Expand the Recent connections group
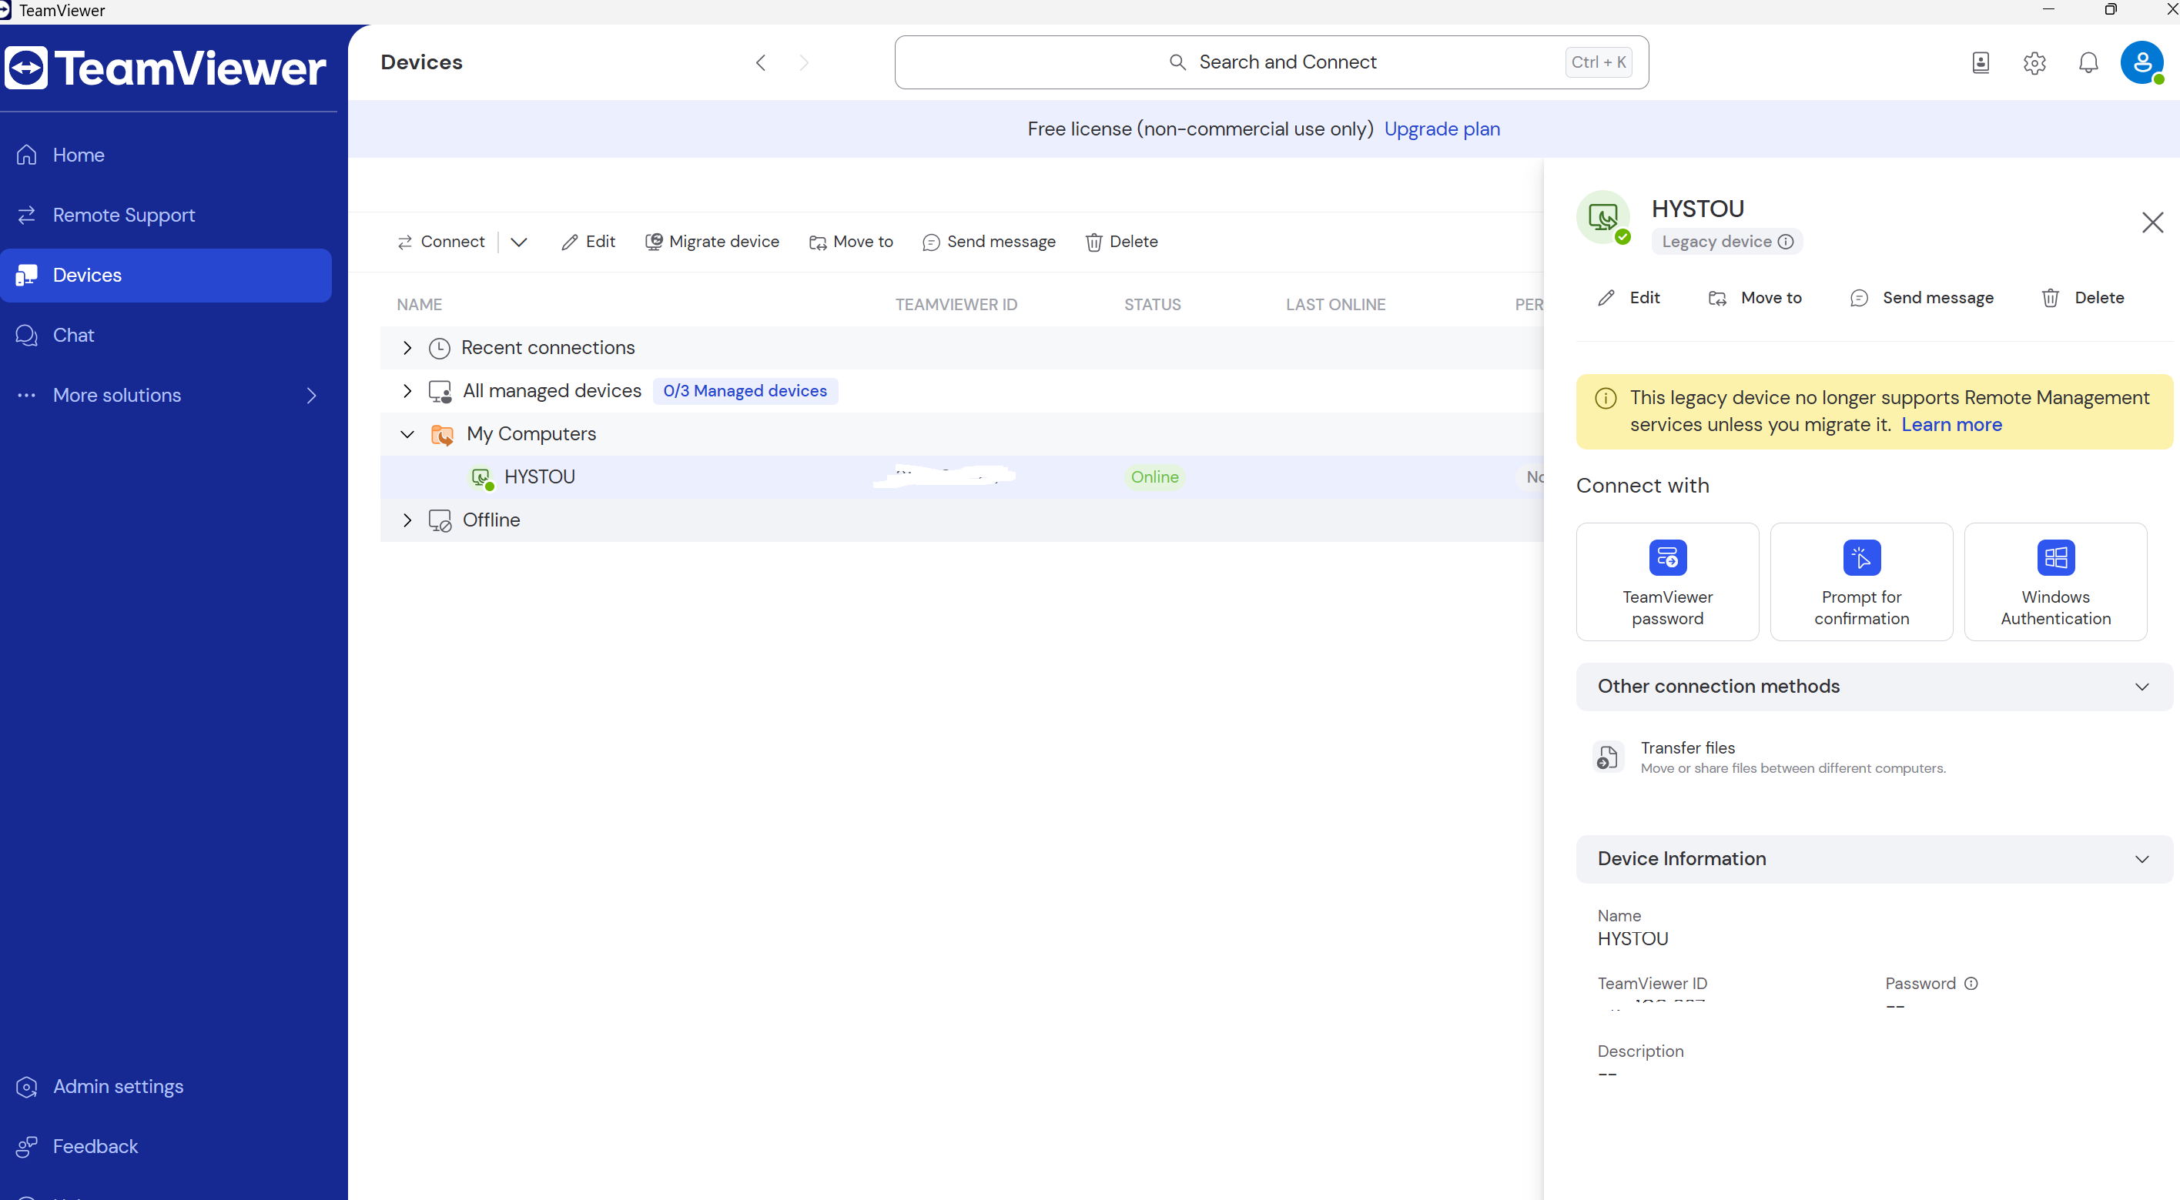 407,348
